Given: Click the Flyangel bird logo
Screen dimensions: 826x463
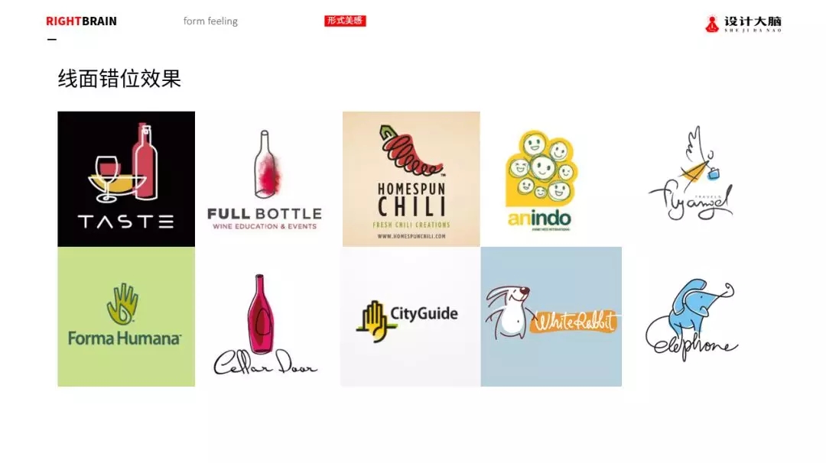Looking at the screenshot, I should pos(691,173).
